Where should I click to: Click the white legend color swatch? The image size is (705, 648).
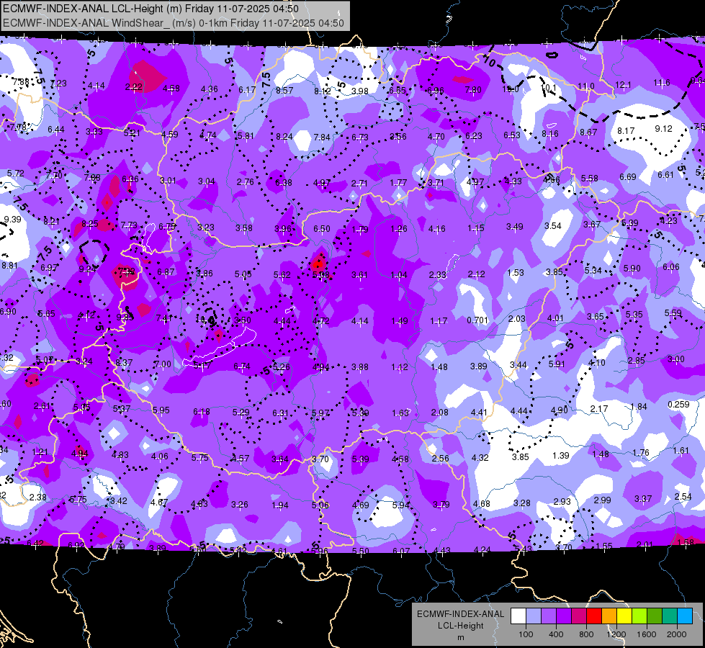click(518, 616)
